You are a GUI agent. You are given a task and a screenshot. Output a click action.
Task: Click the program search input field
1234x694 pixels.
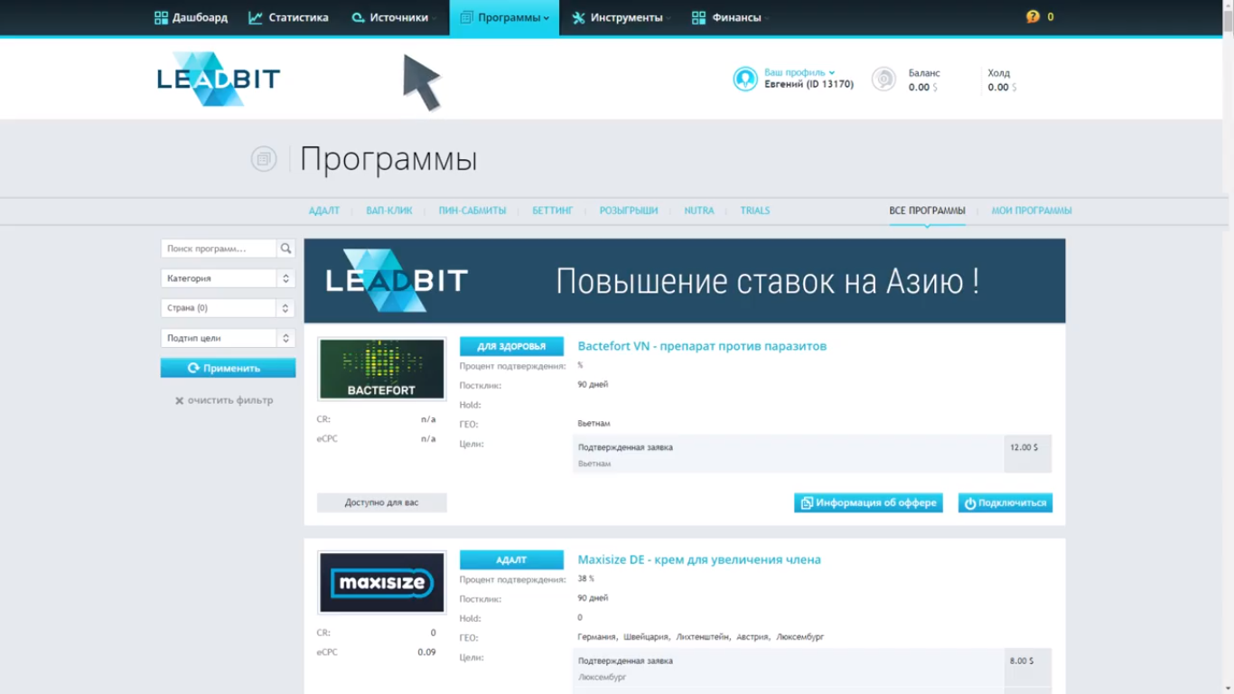(x=217, y=248)
